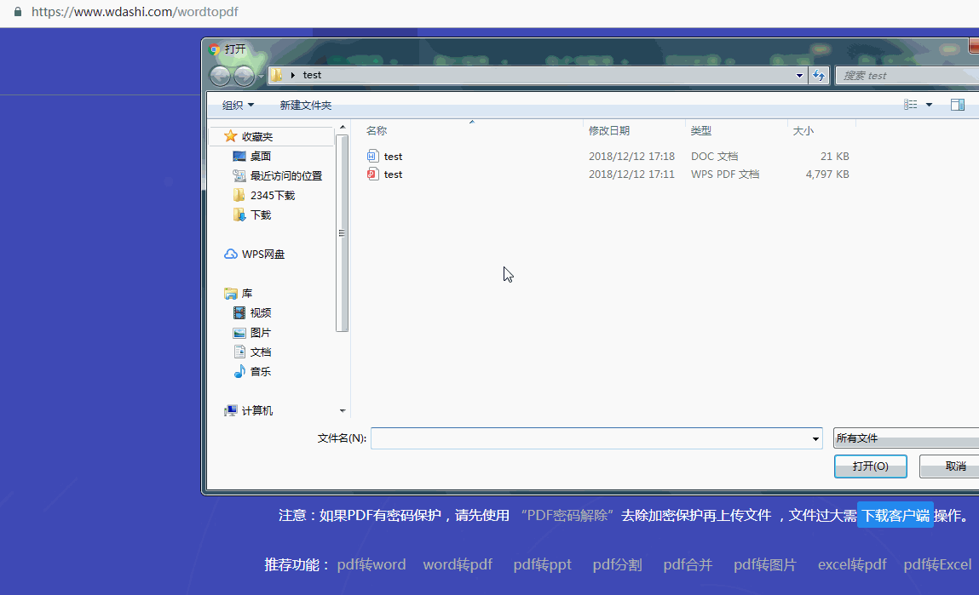Open the pdf分割 link
Screen dimensions: 979x595
click(x=617, y=564)
